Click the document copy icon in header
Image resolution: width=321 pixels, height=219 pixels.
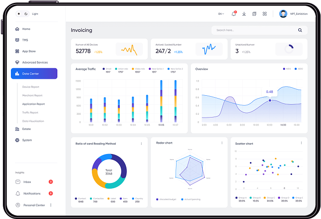click(x=254, y=14)
